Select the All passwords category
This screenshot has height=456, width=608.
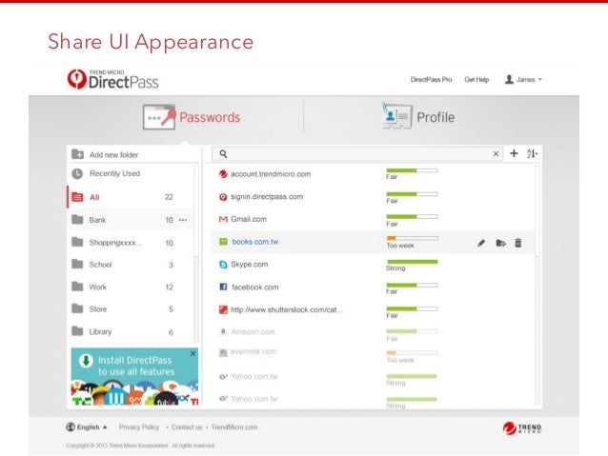tap(131, 197)
